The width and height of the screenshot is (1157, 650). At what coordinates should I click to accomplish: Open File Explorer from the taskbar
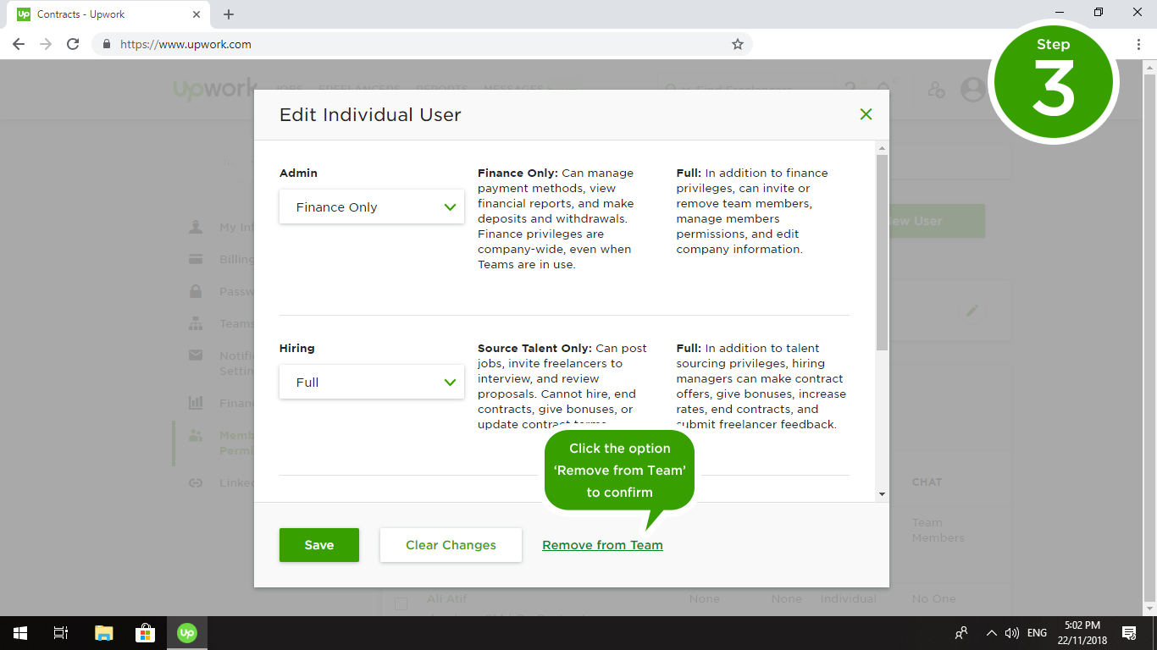tap(104, 633)
